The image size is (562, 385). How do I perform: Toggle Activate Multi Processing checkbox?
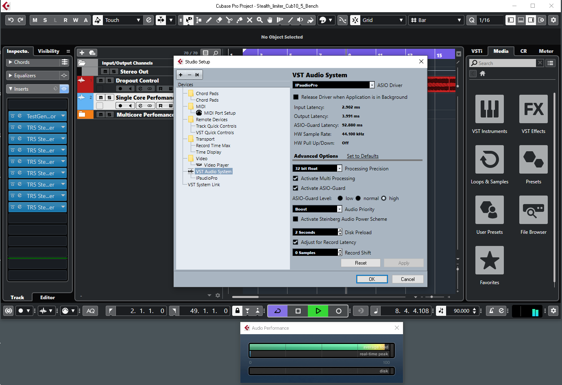pyautogui.click(x=296, y=178)
